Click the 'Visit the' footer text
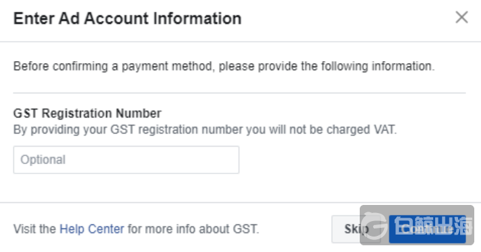 34,228
